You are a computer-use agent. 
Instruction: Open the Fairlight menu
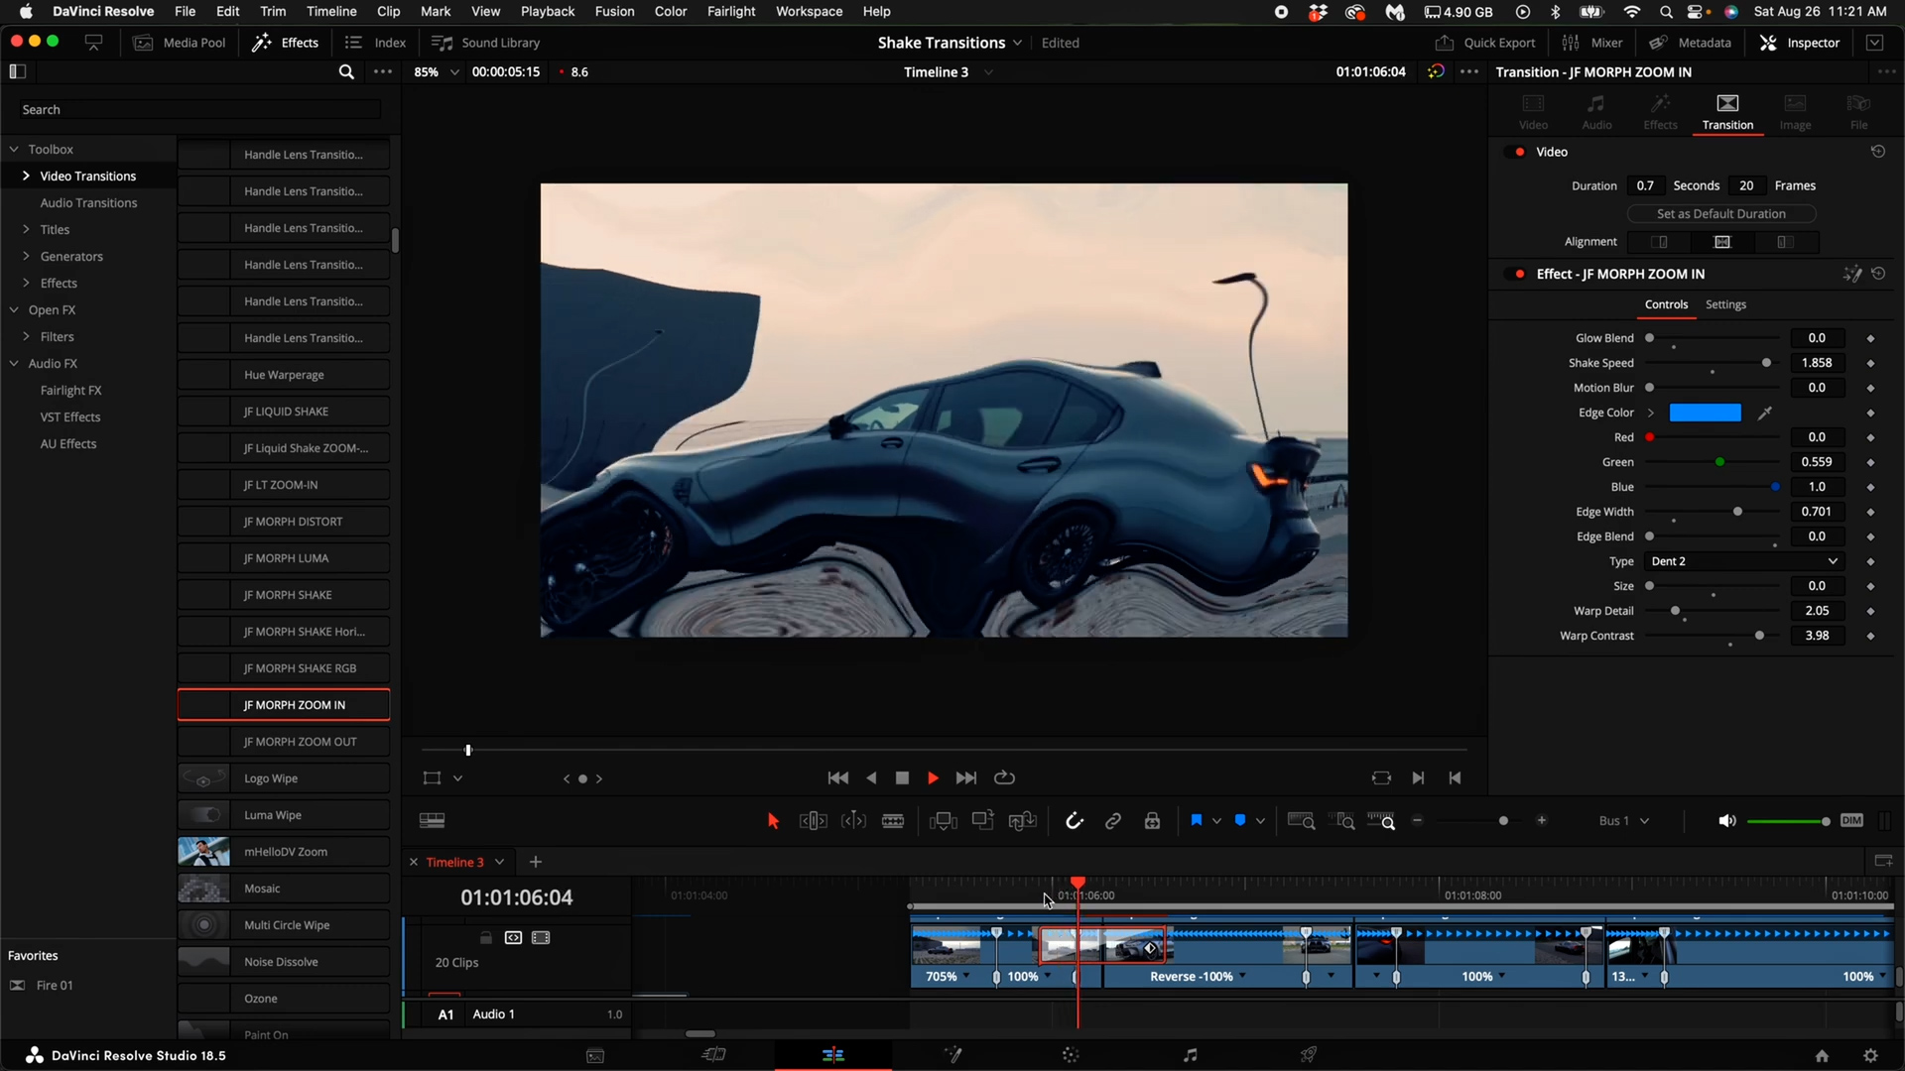tap(731, 12)
